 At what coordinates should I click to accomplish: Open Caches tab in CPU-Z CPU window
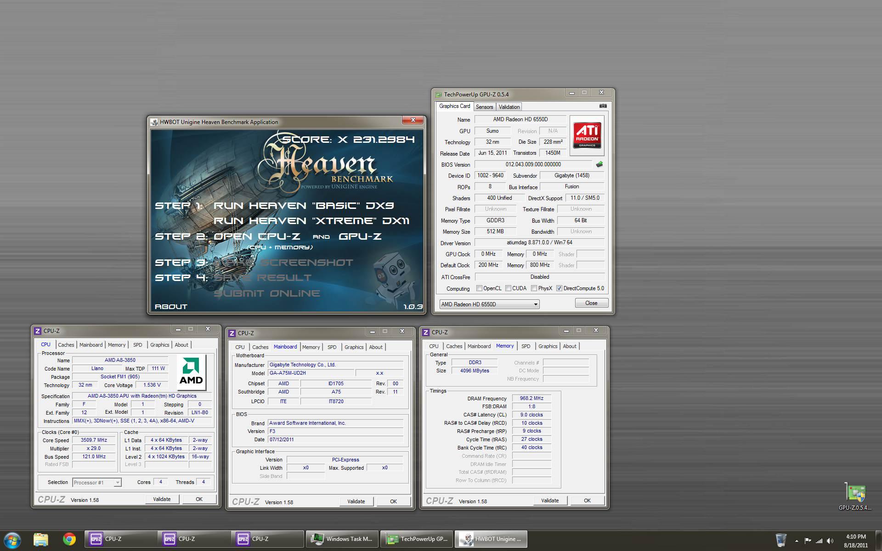[66, 345]
